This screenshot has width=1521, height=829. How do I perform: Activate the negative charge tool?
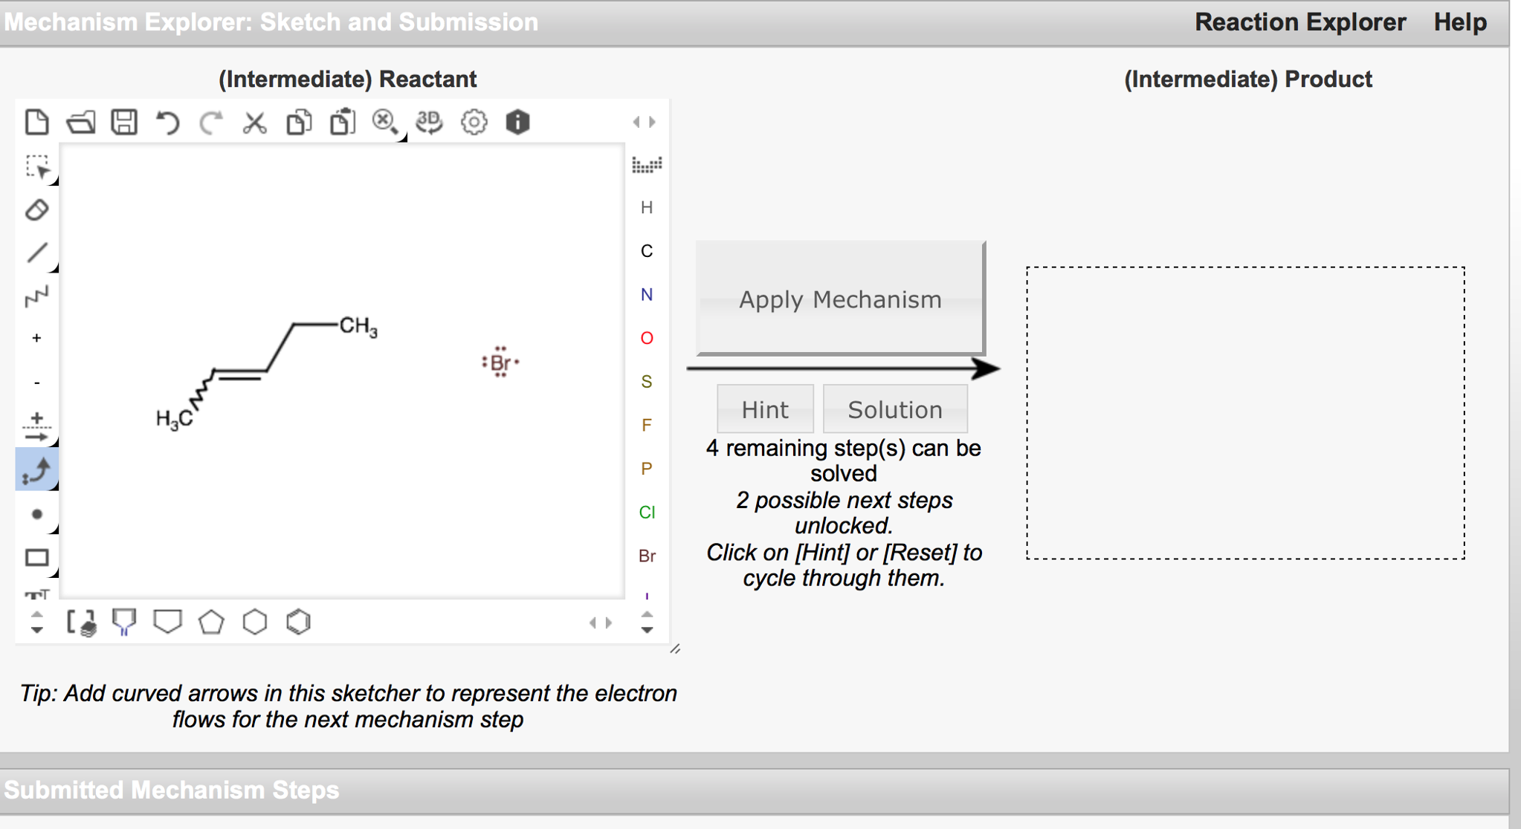(x=35, y=382)
